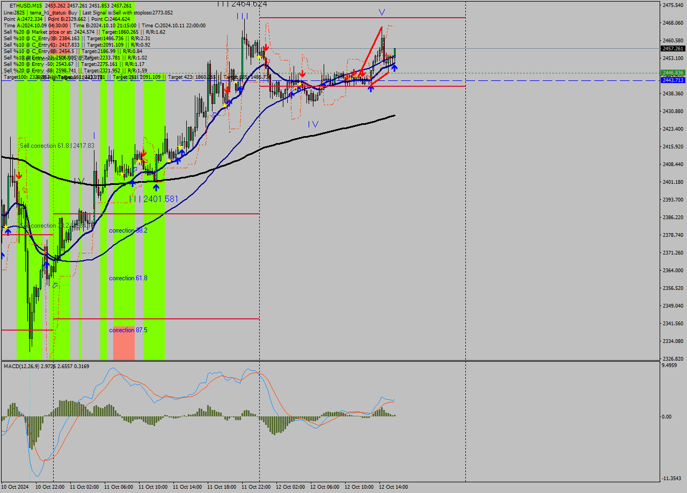Click 2475.540 on the price scale

coord(673,5)
